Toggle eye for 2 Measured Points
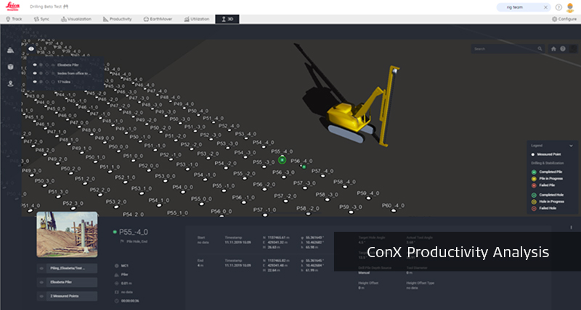 coord(43,296)
